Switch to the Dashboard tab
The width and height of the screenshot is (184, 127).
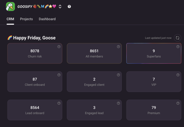47,19
